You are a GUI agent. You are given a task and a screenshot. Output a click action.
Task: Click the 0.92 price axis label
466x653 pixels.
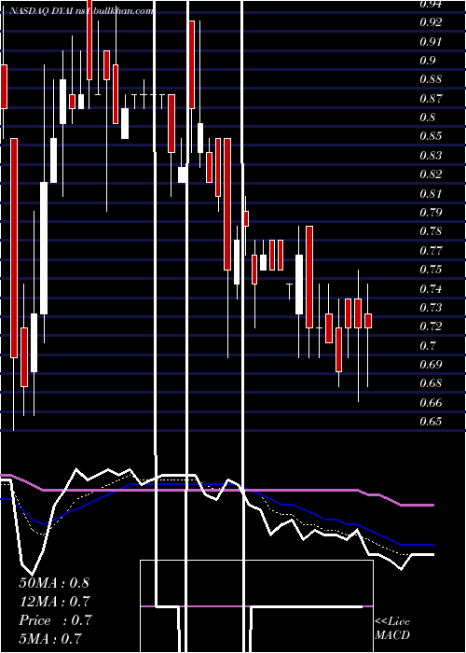(x=431, y=22)
